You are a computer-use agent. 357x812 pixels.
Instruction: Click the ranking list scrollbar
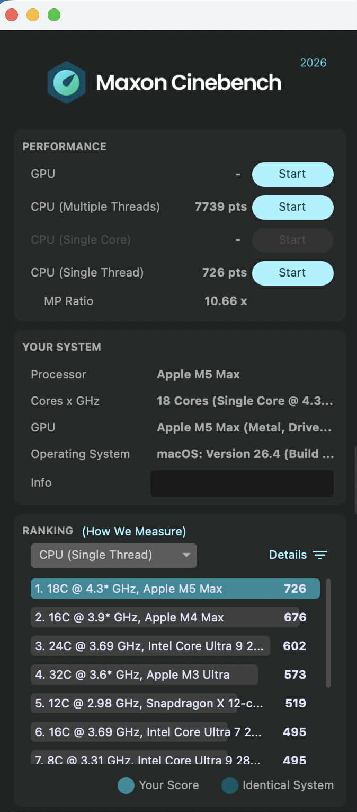[328, 632]
